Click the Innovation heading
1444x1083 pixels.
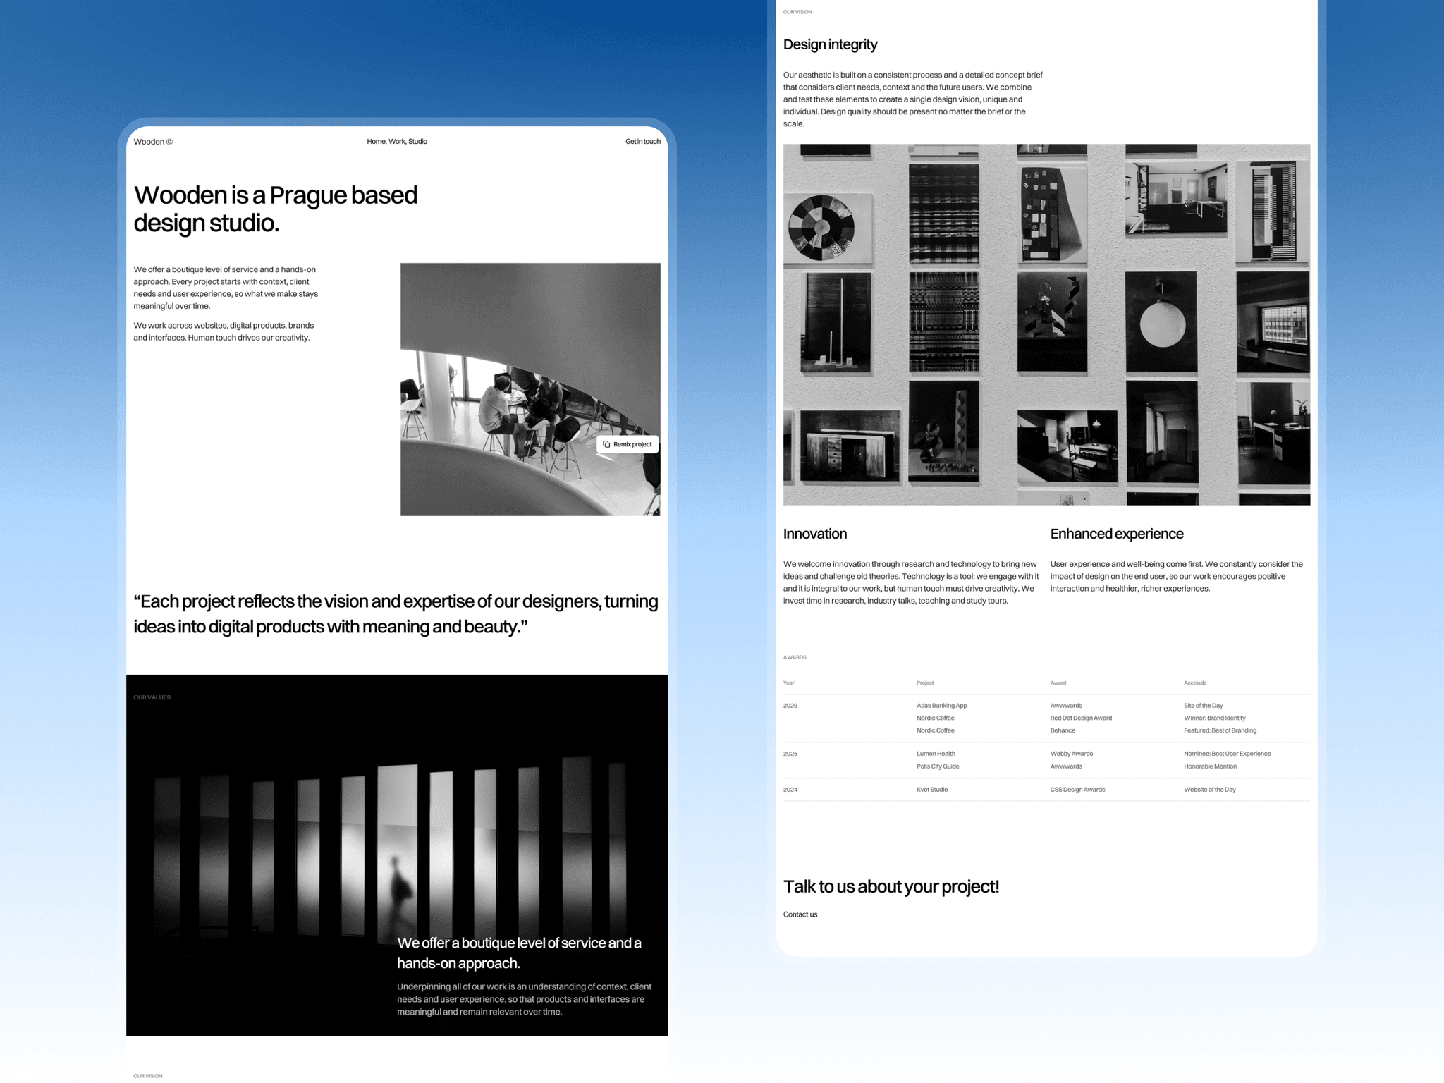click(815, 534)
